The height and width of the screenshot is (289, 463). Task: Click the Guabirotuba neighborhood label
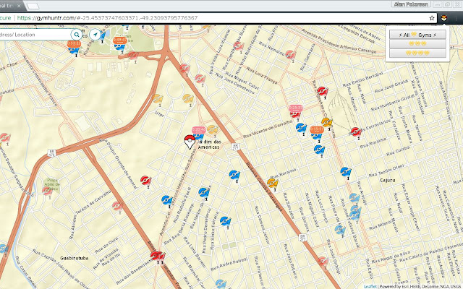pos(74,258)
